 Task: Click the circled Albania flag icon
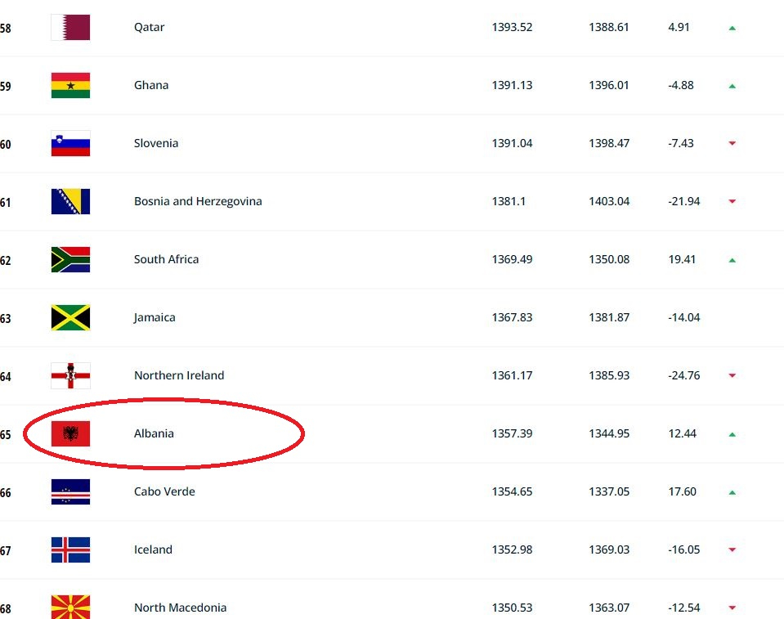pos(70,433)
